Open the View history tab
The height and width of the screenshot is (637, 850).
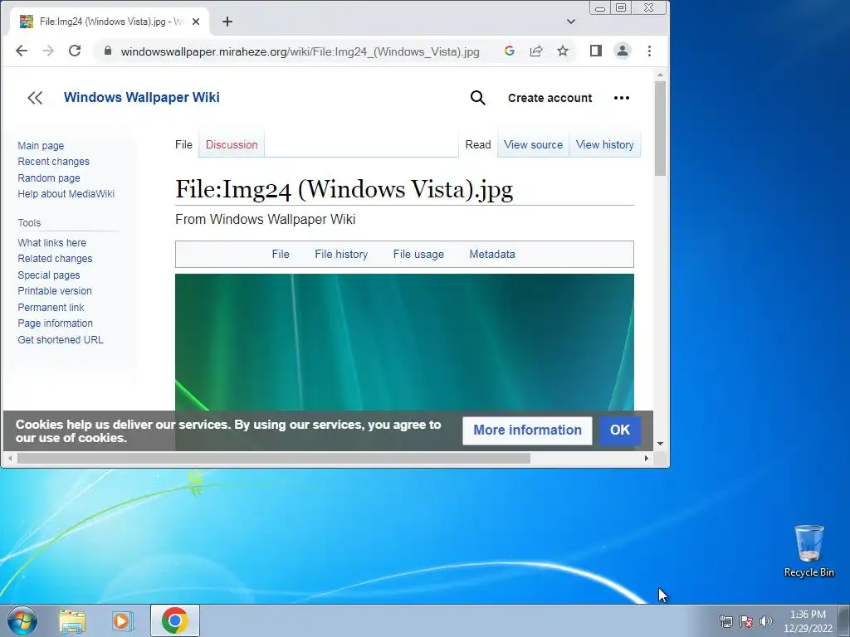click(x=604, y=144)
